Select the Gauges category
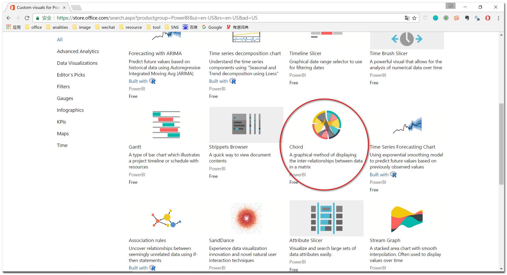 (x=65, y=98)
